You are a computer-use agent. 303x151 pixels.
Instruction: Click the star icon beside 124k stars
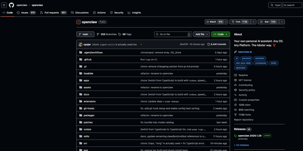tap(235, 105)
